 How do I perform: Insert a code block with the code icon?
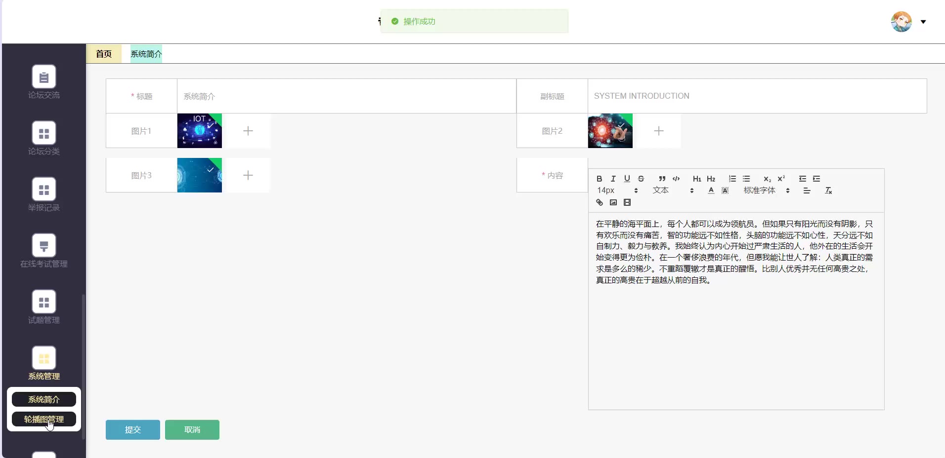coord(676,179)
